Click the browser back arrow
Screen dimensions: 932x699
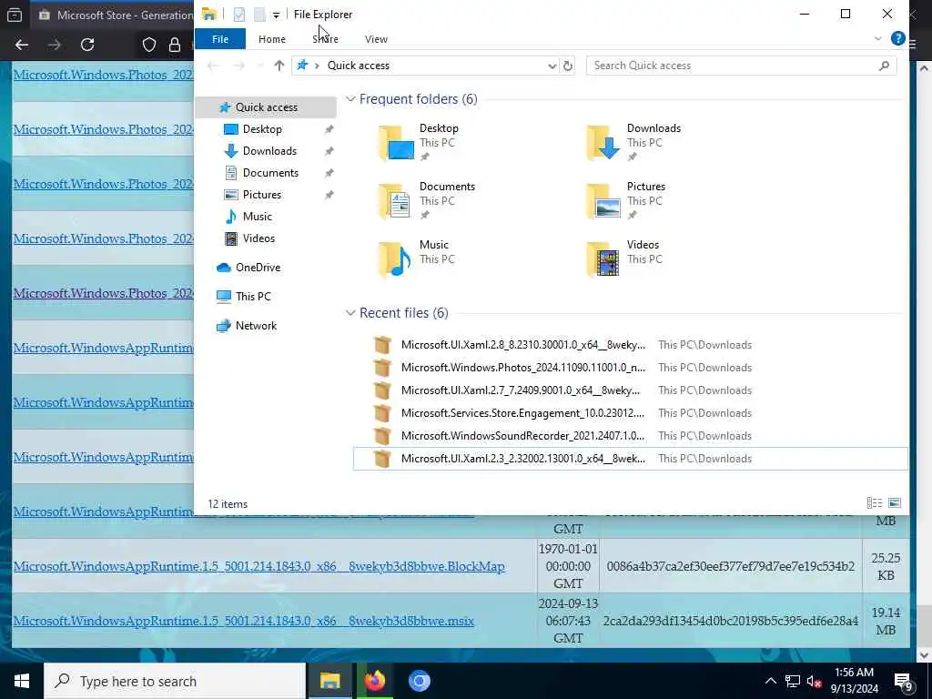pos(22,45)
